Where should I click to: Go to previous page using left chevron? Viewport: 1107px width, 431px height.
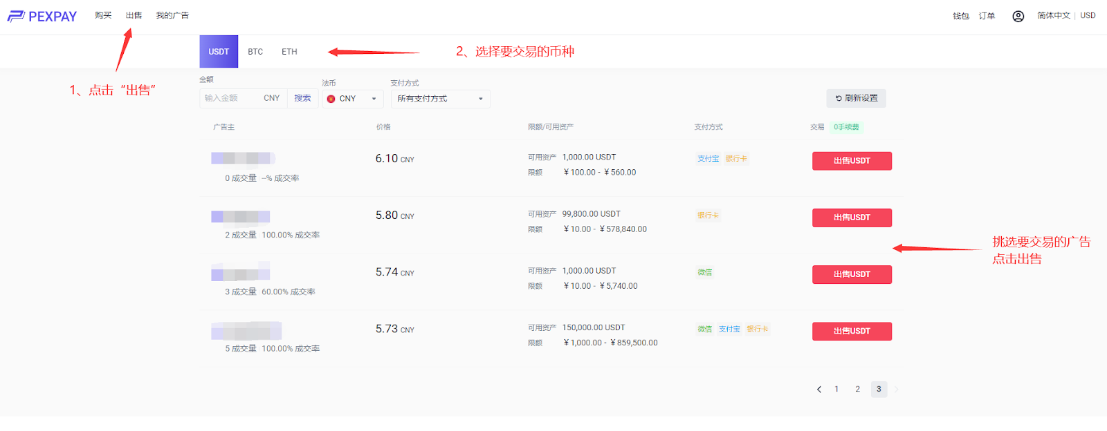point(819,390)
